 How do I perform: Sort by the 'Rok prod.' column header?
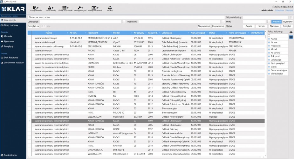[x=153, y=33]
